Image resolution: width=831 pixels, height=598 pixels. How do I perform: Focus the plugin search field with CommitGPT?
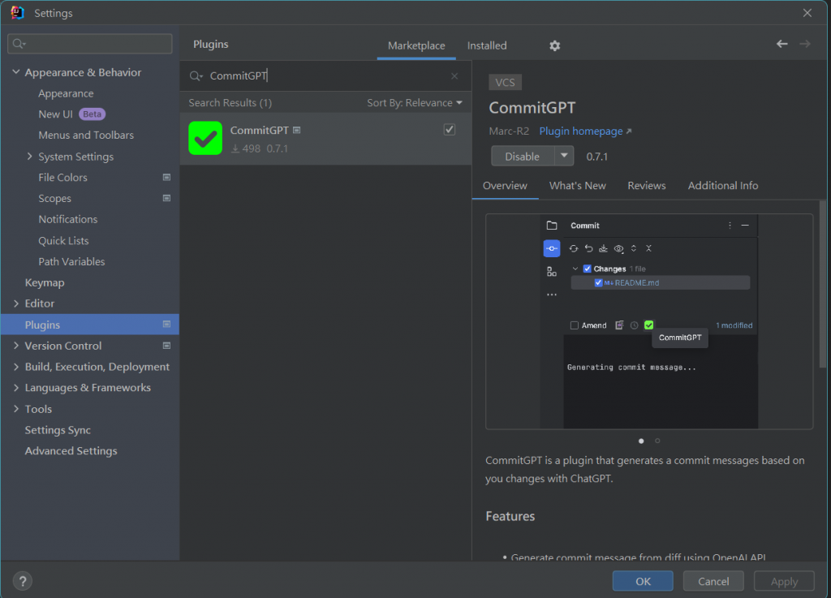click(x=325, y=75)
